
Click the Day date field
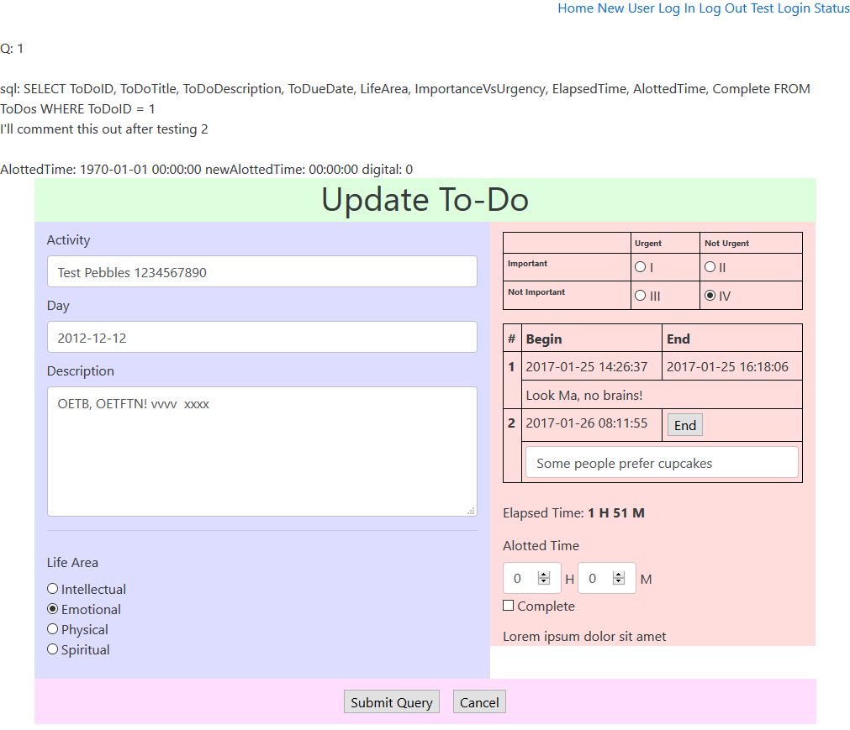coord(261,338)
